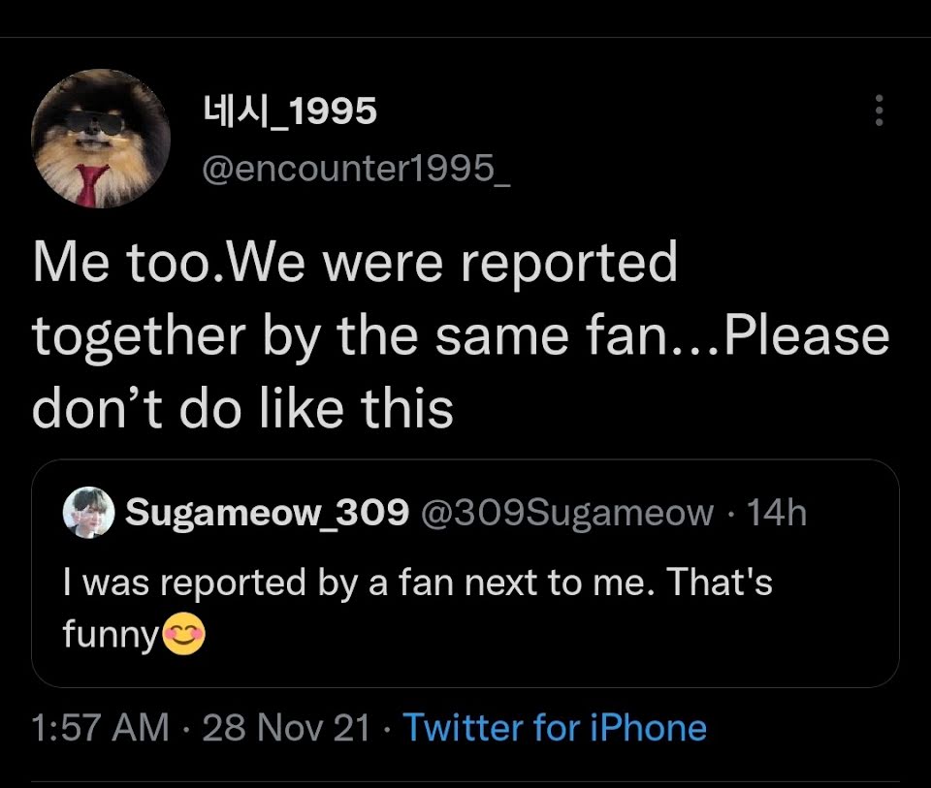Click the @309Sugameow handle
This screenshot has width=931, height=788.
pyautogui.click(x=564, y=513)
